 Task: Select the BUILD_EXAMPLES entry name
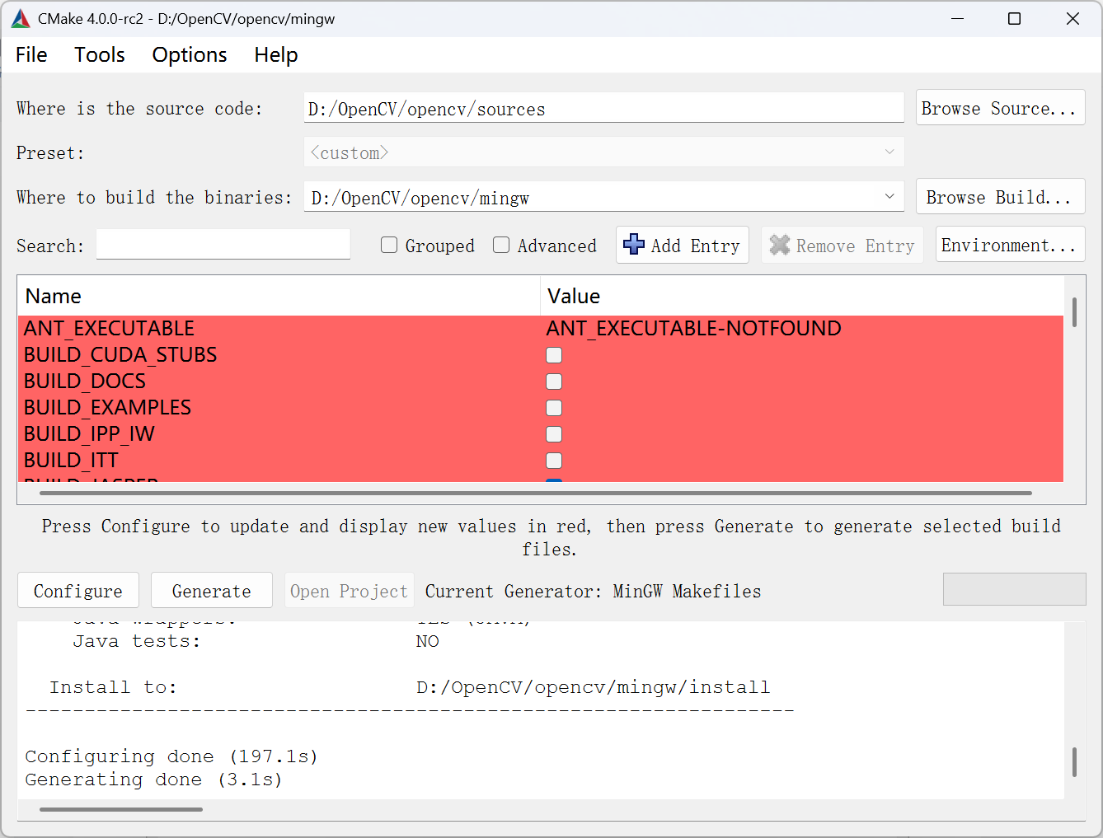[107, 407]
